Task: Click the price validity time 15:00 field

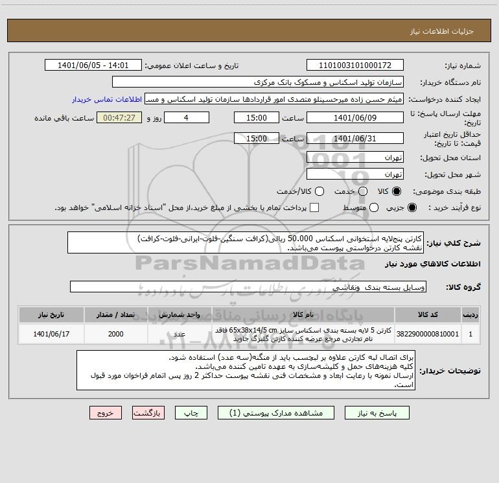Action: coord(257,139)
